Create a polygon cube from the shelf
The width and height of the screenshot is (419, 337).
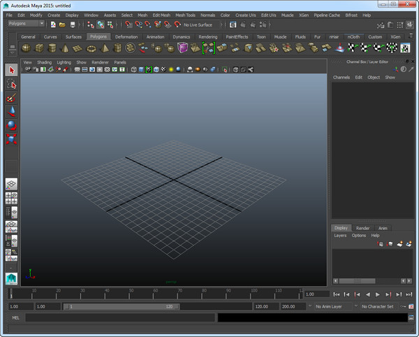tap(39, 48)
